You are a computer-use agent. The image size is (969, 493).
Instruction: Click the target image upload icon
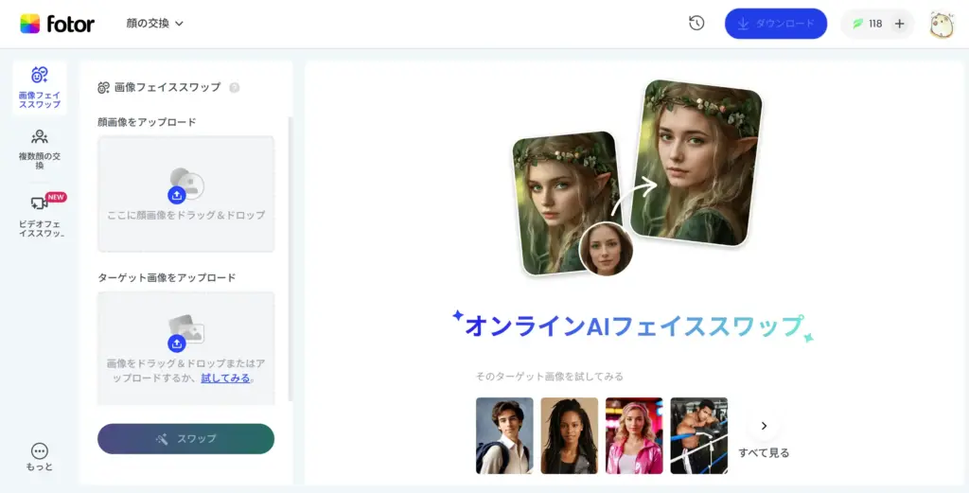coord(177,343)
